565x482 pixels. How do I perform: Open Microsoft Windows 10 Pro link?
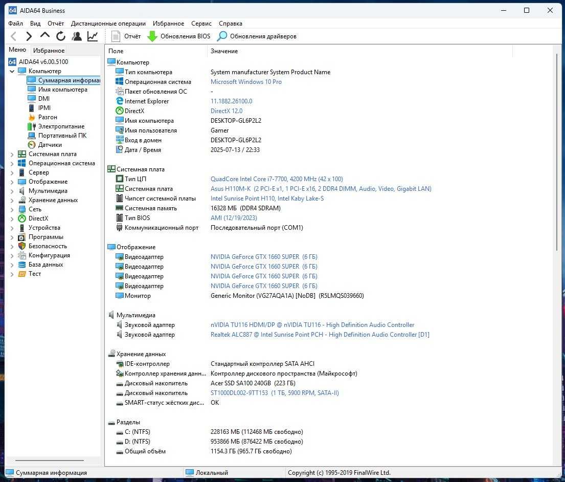tap(246, 82)
